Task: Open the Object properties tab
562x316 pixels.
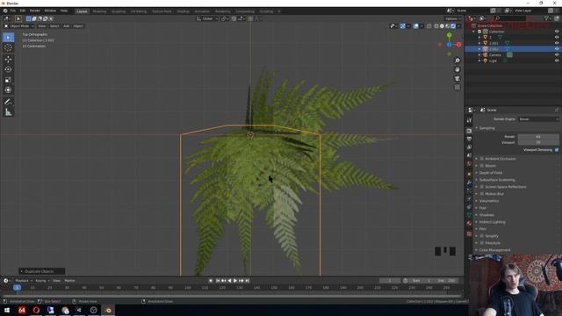Action: (469, 174)
